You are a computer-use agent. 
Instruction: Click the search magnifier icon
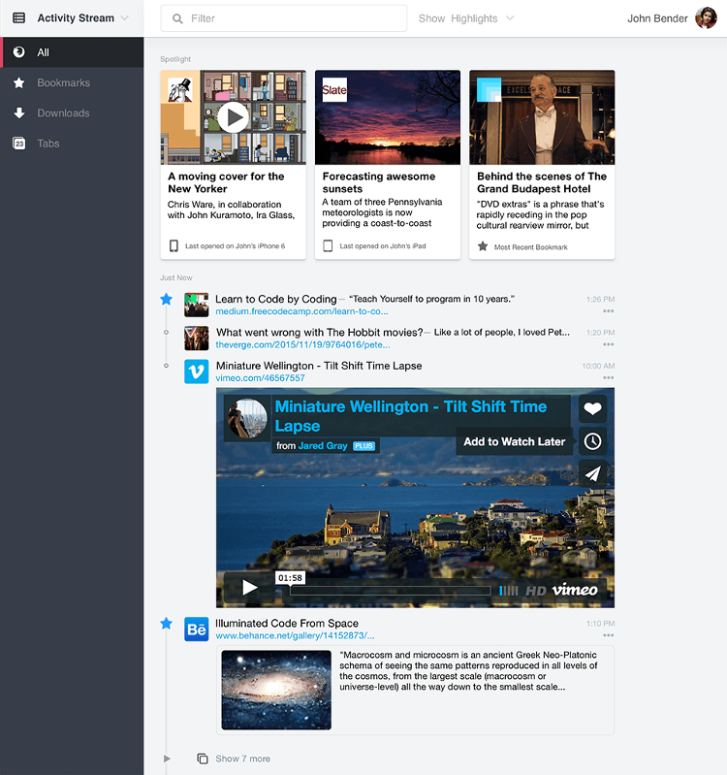pos(177,18)
